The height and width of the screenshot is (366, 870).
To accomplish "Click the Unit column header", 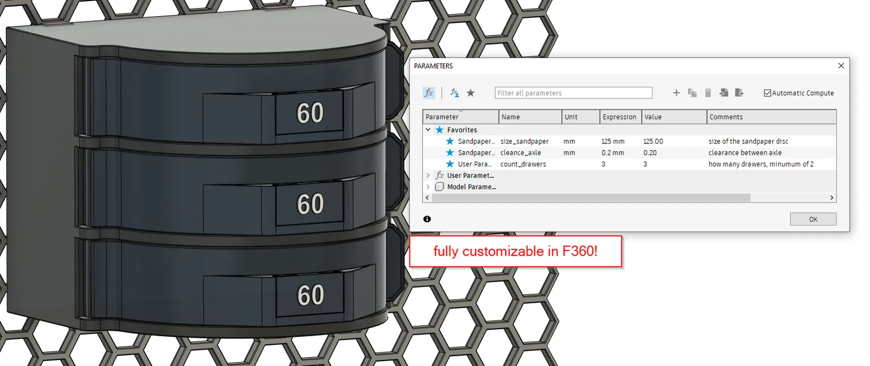I will tap(581, 117).
